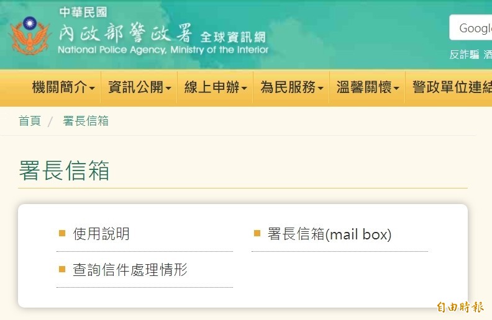Click the police eagle emblem logo
This screenshot has height=320, width=492.
point(29,35)
